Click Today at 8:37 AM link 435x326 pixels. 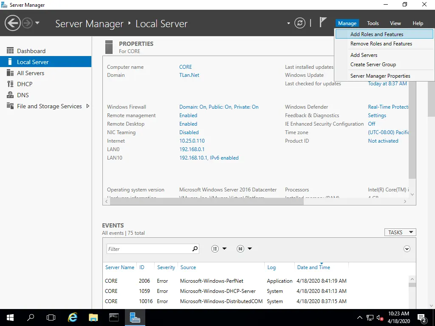[387, 84]
